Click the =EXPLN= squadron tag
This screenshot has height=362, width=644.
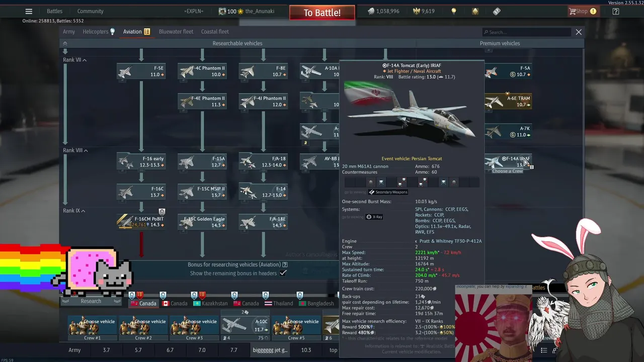tap(194, 11)
